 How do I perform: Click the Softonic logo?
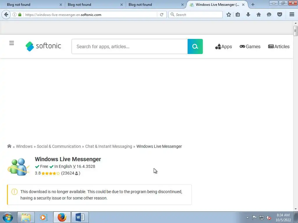43,46
